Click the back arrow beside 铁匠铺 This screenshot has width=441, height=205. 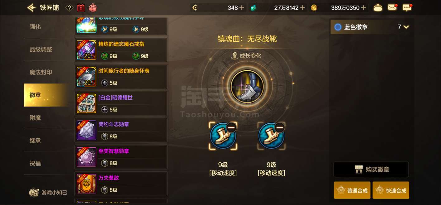(x=31, y=7)
